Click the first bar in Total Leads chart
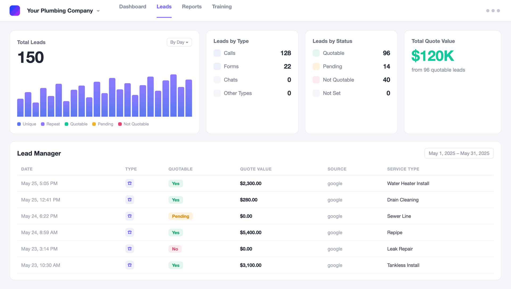The height and width of the screenshot is (289, 511). pyautogui.click(x=20, y=108)
